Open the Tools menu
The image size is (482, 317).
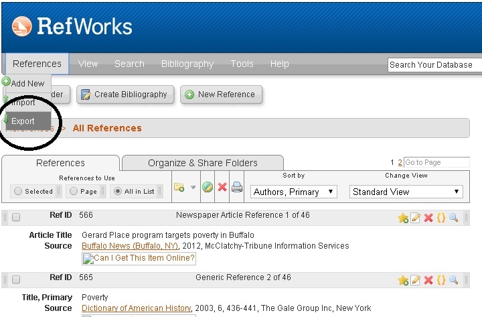[x=242, y=64]
